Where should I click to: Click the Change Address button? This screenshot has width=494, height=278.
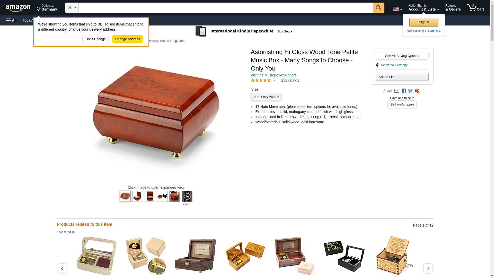point(127,39)
